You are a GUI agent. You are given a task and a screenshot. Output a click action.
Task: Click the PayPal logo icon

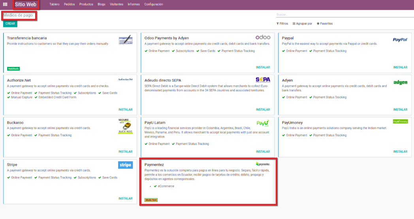pos(400,40)
